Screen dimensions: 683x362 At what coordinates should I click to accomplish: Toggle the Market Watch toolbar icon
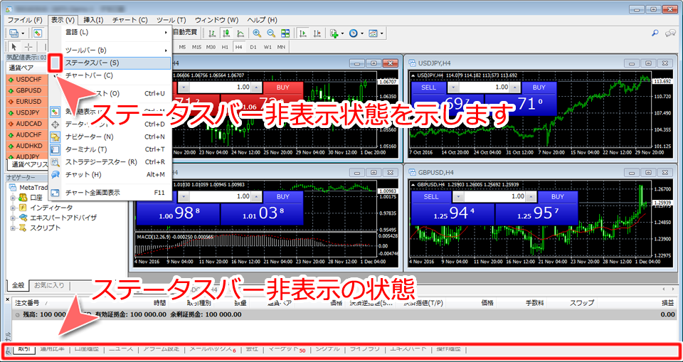tap(38, 33)
